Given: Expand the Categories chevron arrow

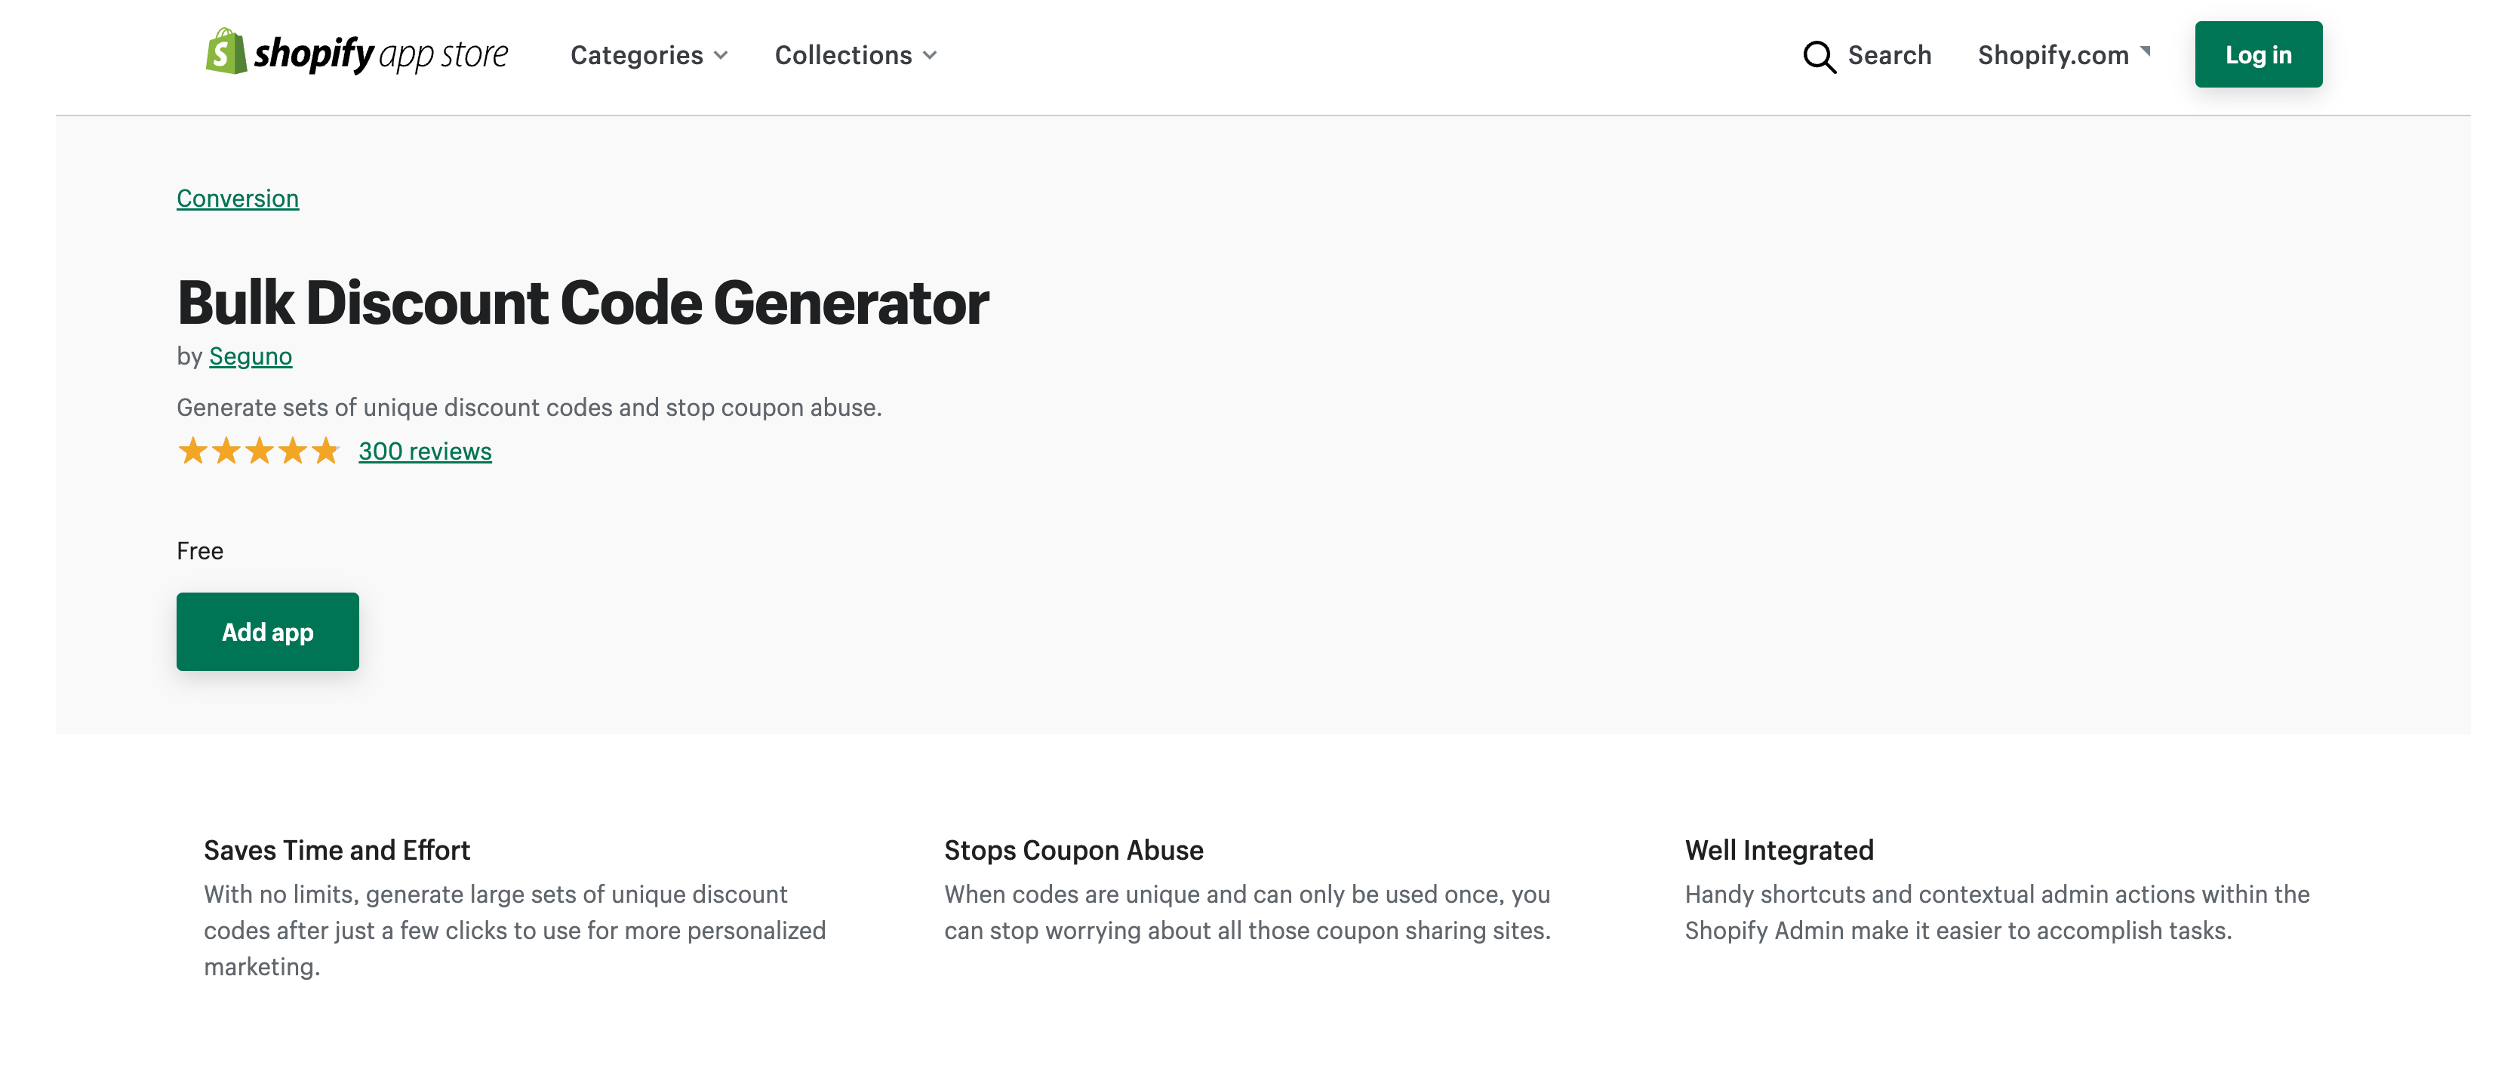Looking at the screenshot, I should point(721,55).
